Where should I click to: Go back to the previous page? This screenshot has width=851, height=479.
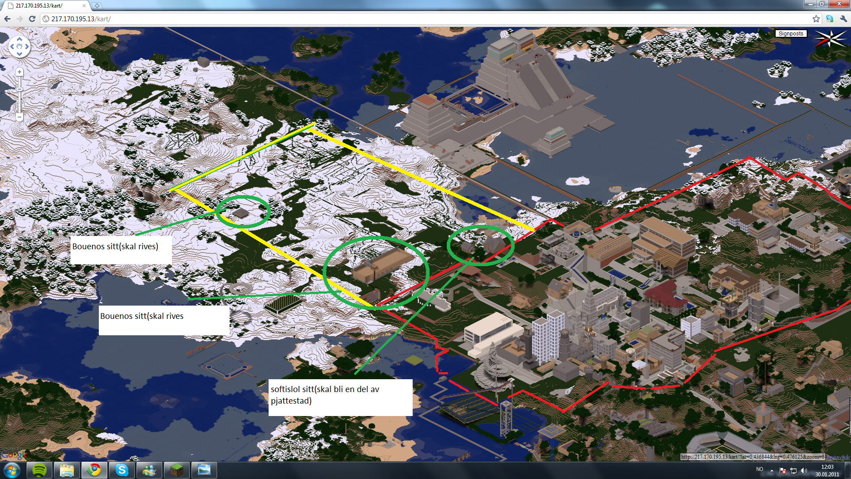pyautogui.click(x=7, y=19)
